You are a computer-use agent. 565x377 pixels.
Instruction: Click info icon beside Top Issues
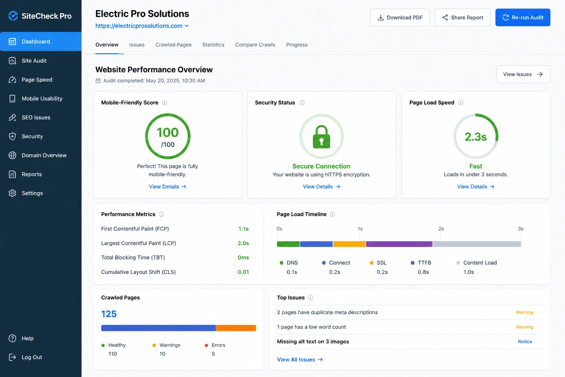click(310, 297)
